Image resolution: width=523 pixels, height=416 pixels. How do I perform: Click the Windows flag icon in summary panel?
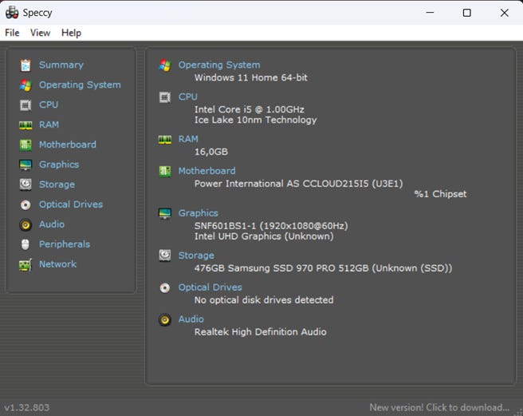tap(165, 65)
